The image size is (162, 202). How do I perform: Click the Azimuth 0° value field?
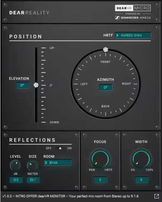click(x=106, y=88)
